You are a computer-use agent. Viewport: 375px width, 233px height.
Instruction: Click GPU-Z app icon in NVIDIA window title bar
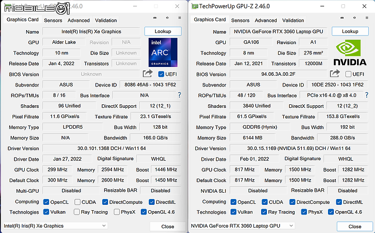pos(195,6)
